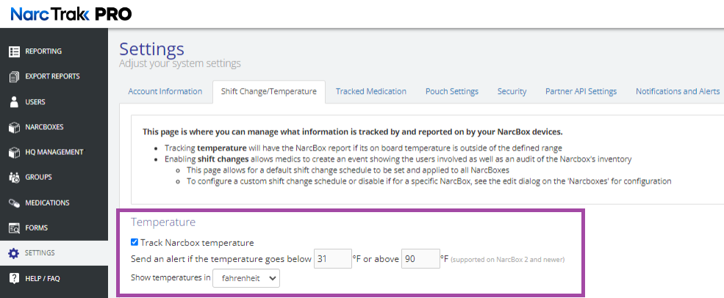724x298 pixels.
Task: Click the Export Reports documents icon
Action: pos(13,76)
